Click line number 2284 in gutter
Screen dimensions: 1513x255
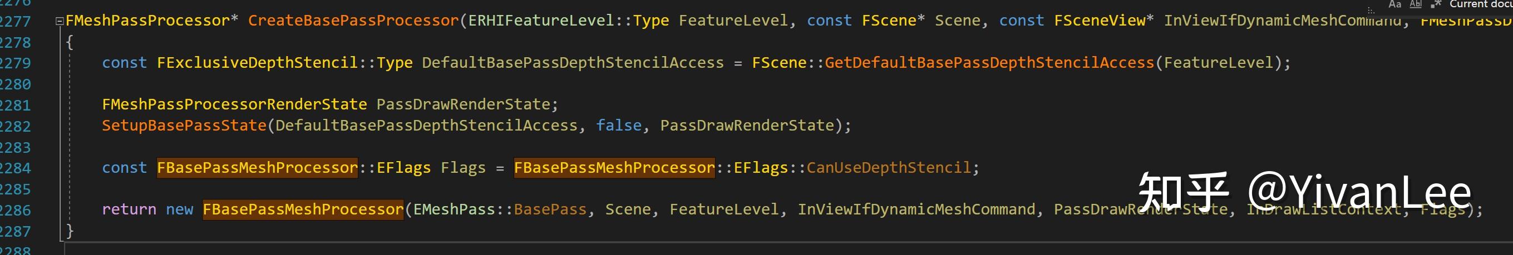click(x=15, y=168)
